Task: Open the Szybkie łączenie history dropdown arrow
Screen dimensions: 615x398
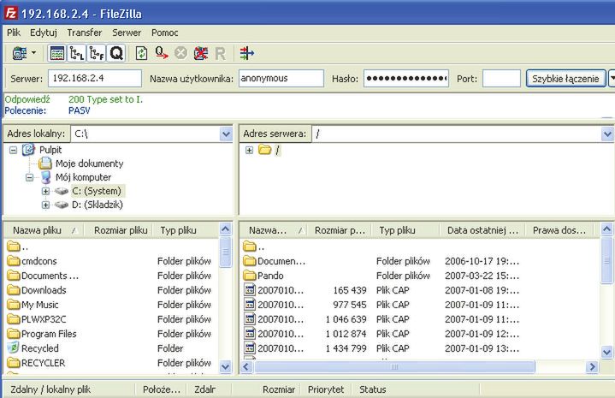Action: (x=612, y=79)
